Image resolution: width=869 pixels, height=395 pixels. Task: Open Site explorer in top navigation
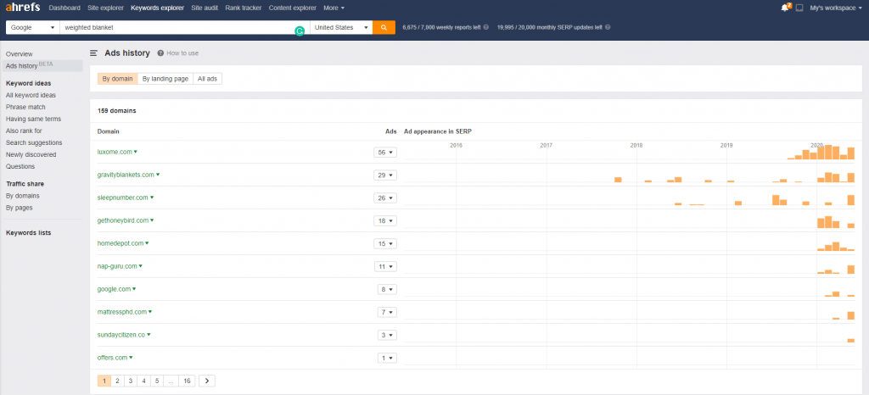point(106,8)
